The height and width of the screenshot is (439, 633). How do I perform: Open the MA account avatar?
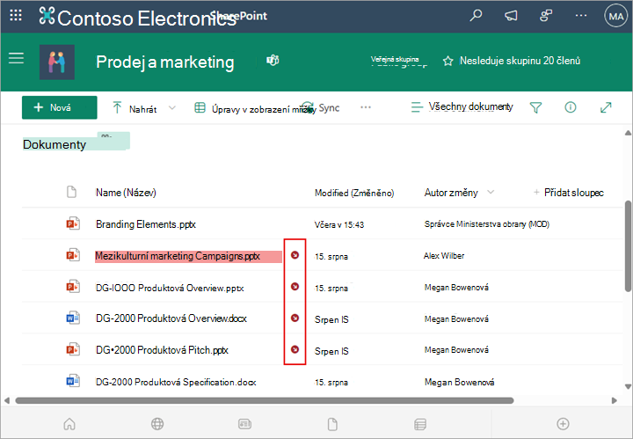click(x=615, y=16)
